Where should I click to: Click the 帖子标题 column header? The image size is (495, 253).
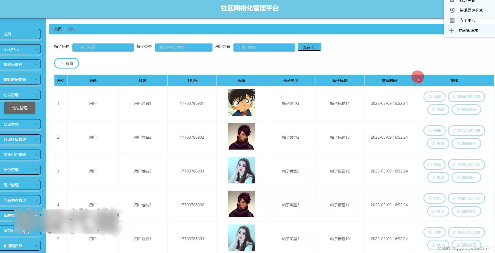340,81
